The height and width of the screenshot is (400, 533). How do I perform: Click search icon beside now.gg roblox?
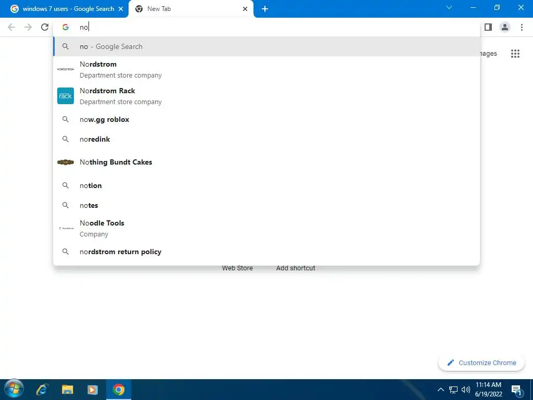(65, 119)
